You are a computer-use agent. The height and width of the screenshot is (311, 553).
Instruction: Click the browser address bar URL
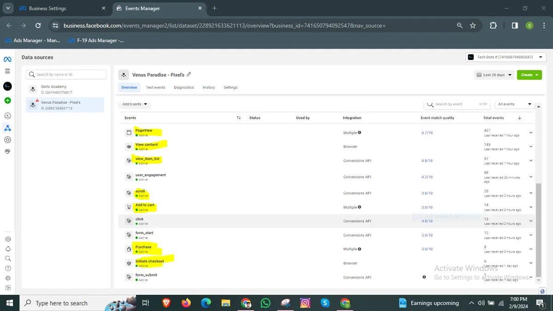pyautogui.click(x=225, y=26)
